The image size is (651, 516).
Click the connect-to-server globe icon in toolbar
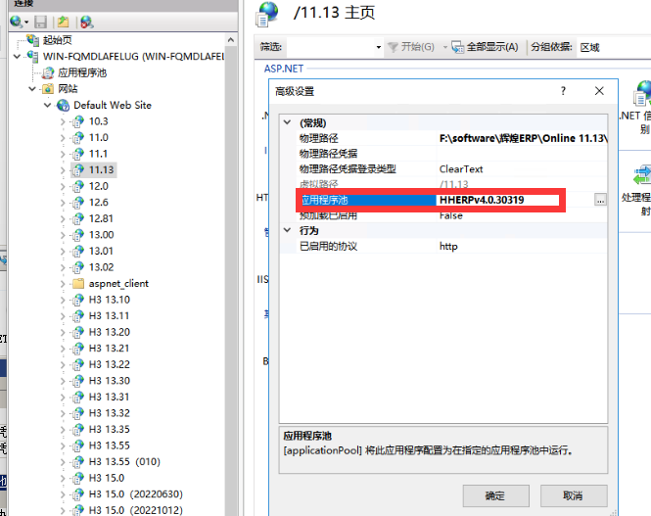17,22
